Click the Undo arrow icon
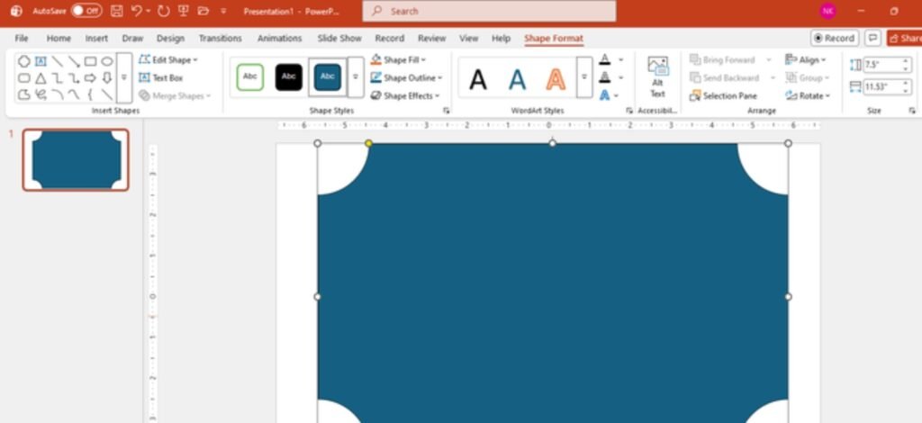This screenshot has width=922, height=423. (x=137, y=11)
